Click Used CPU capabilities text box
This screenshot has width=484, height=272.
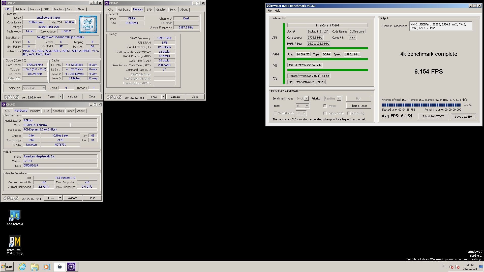click(441, 26)
